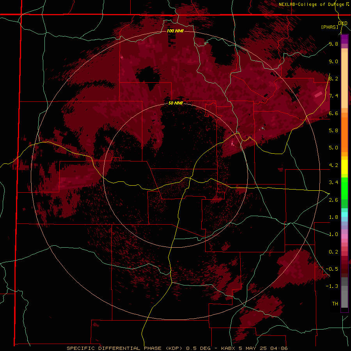Image resolution: width=351 pixels, height=351 pixels.
Task: Click the '5 MAY 25 04:06' timestamp
Action: pos(263,348)
